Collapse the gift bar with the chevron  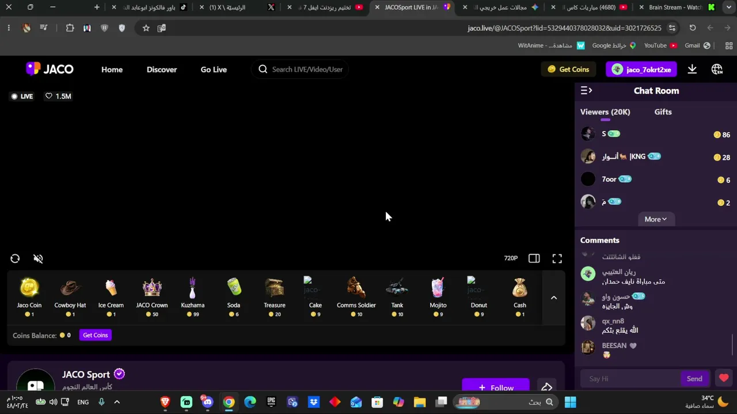[554, 297]
